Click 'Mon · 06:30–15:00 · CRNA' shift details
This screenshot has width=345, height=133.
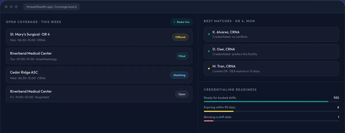tap(28, 40)
